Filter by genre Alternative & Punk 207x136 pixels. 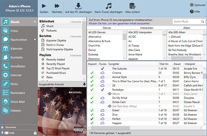[x=105, y=41]
